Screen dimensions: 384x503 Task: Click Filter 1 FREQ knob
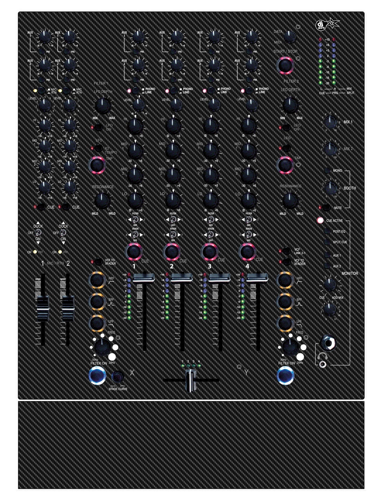click(x=102, y=347)
